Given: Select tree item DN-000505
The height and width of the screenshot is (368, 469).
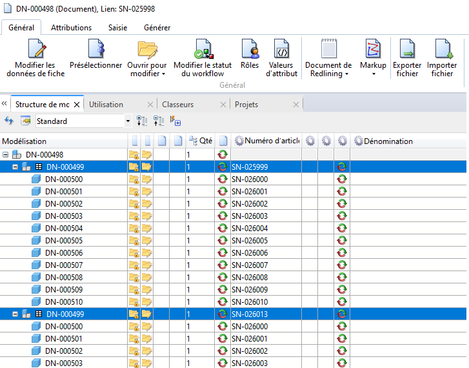Looking at the screenshot, I should (64, 241).
